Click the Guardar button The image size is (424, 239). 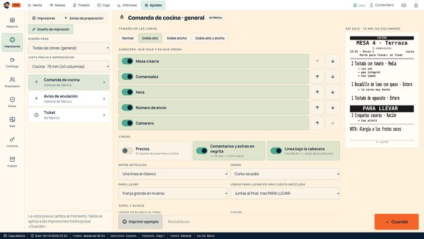[396, 222]
